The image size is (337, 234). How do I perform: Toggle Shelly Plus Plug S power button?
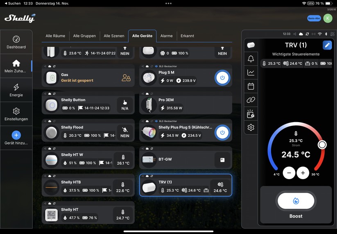(222, 132)
